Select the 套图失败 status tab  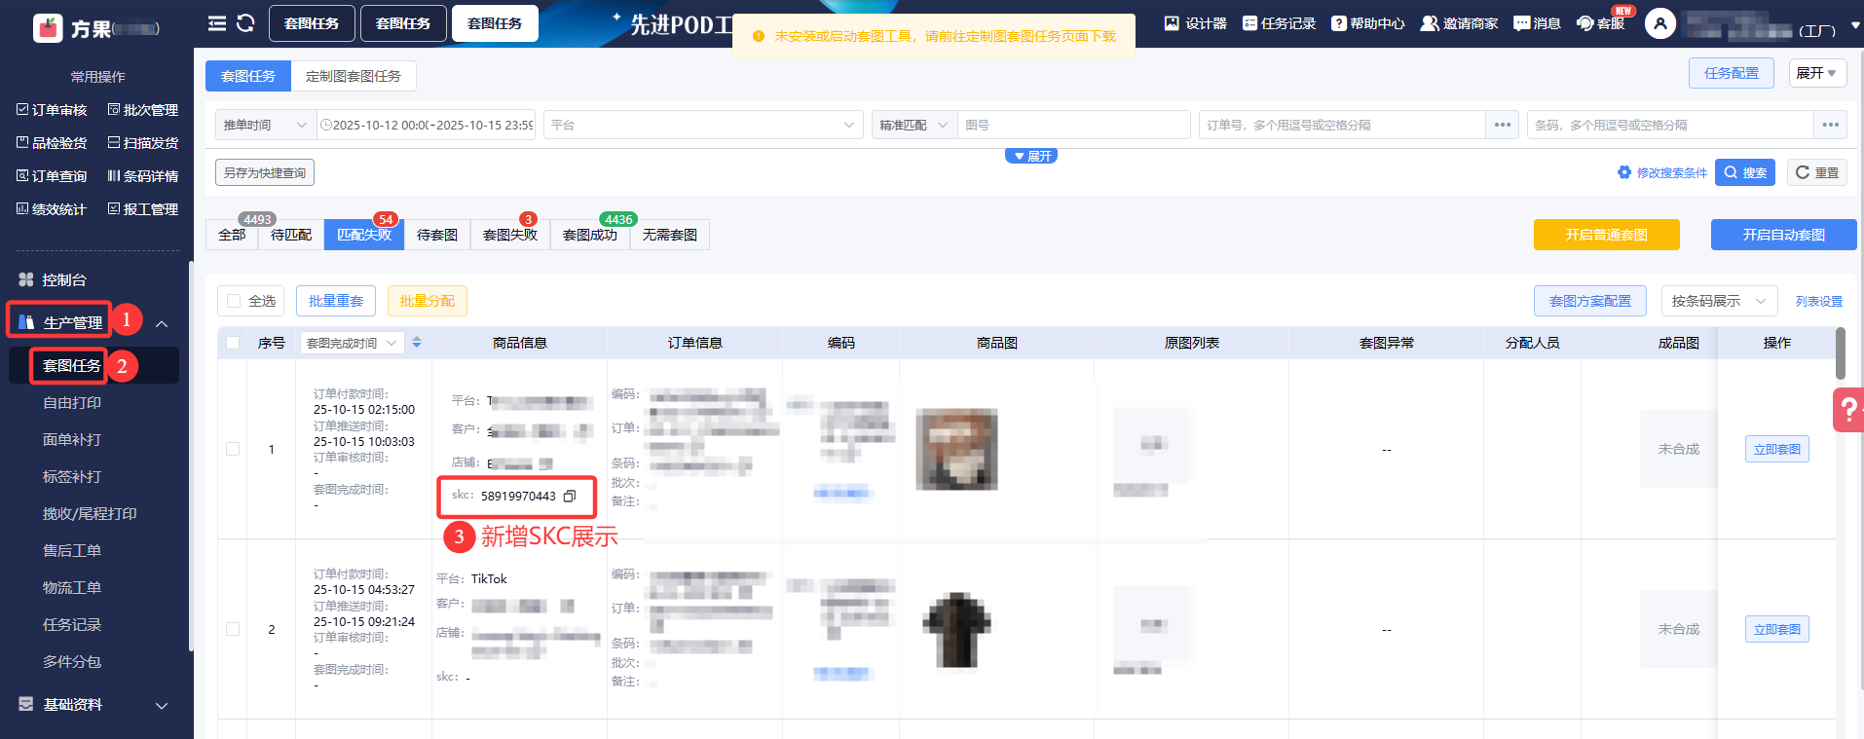[510, 235]
